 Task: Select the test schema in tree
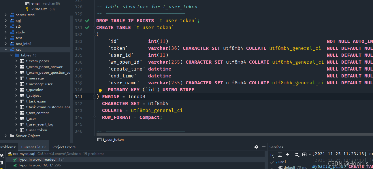click(19, 38)
